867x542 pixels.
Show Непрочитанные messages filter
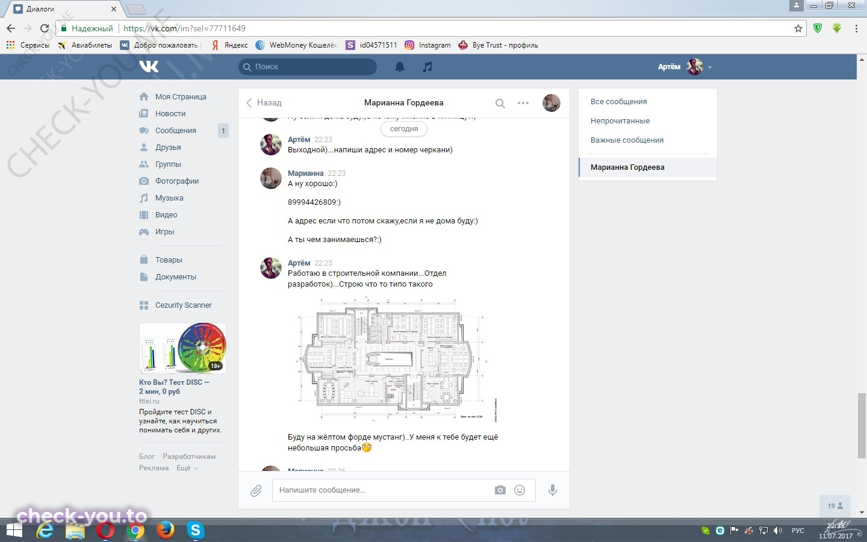620,121
